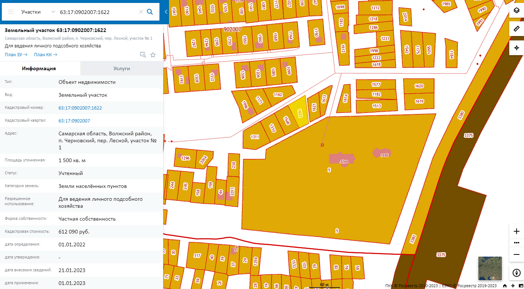Reset map orientation with the compass button

pos(517,273)
